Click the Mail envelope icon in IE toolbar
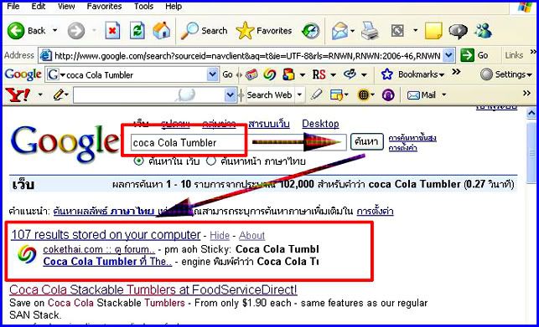 coord(339,31)
